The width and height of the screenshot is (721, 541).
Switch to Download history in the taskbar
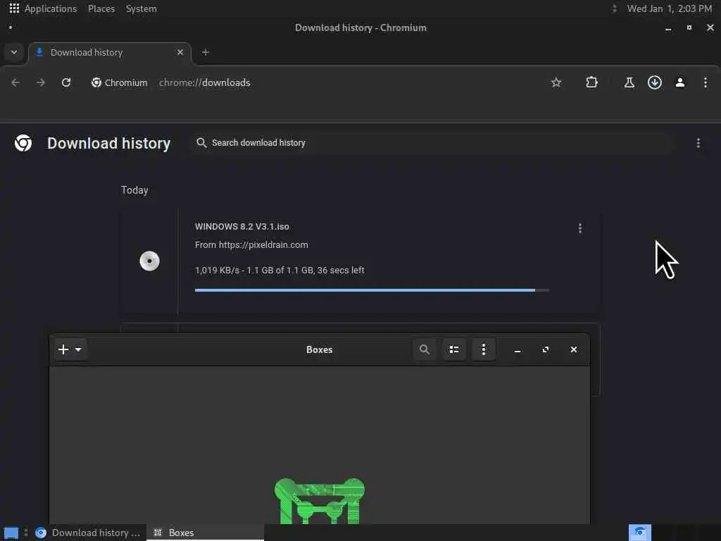[x=88, y=533]
